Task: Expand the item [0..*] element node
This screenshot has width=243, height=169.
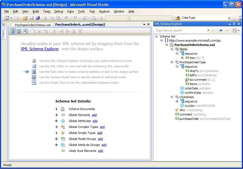Action: click(x=182, y=58)
